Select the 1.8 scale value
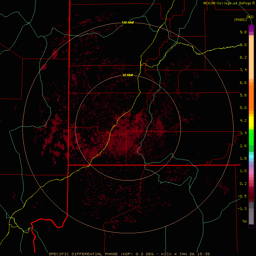Image resolution: width=256 pixels, height=256 pixels. [243, 158]
